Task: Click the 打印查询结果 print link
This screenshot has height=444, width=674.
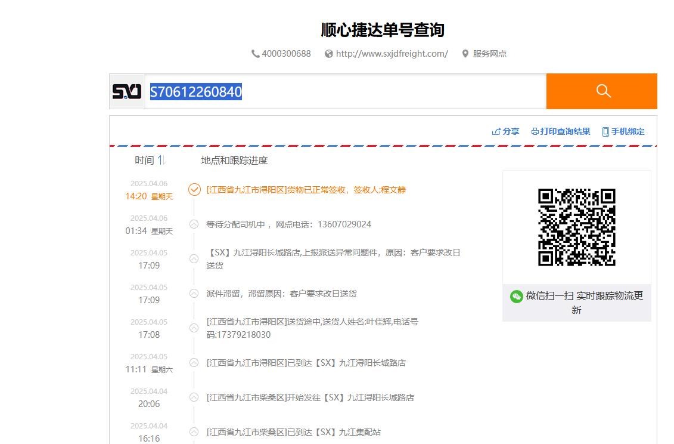Action: click(x=561, y=131)
